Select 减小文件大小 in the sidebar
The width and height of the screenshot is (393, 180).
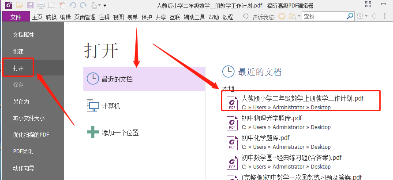[33, 118]
